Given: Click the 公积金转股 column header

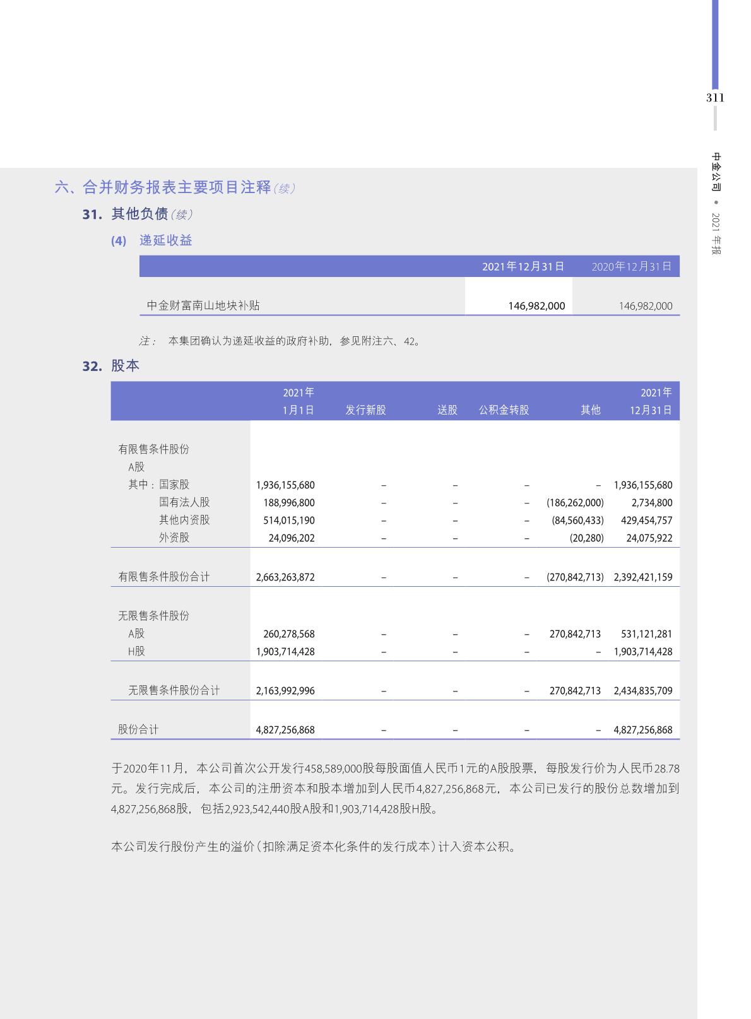Looking at the screenshot, I should [504, 410].
